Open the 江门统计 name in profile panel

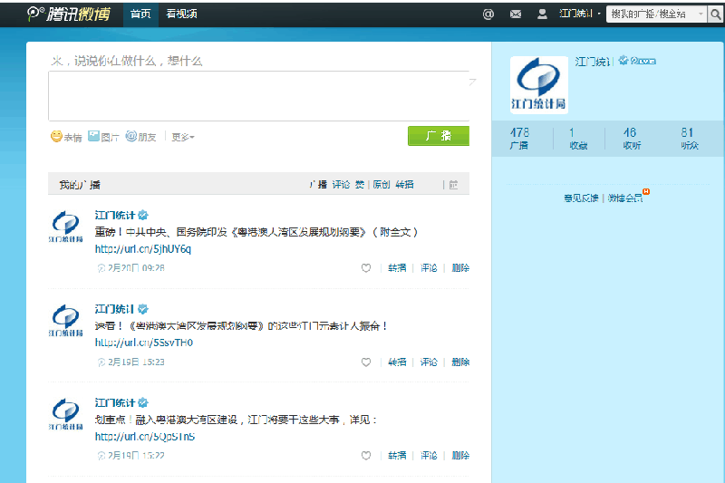594,61
